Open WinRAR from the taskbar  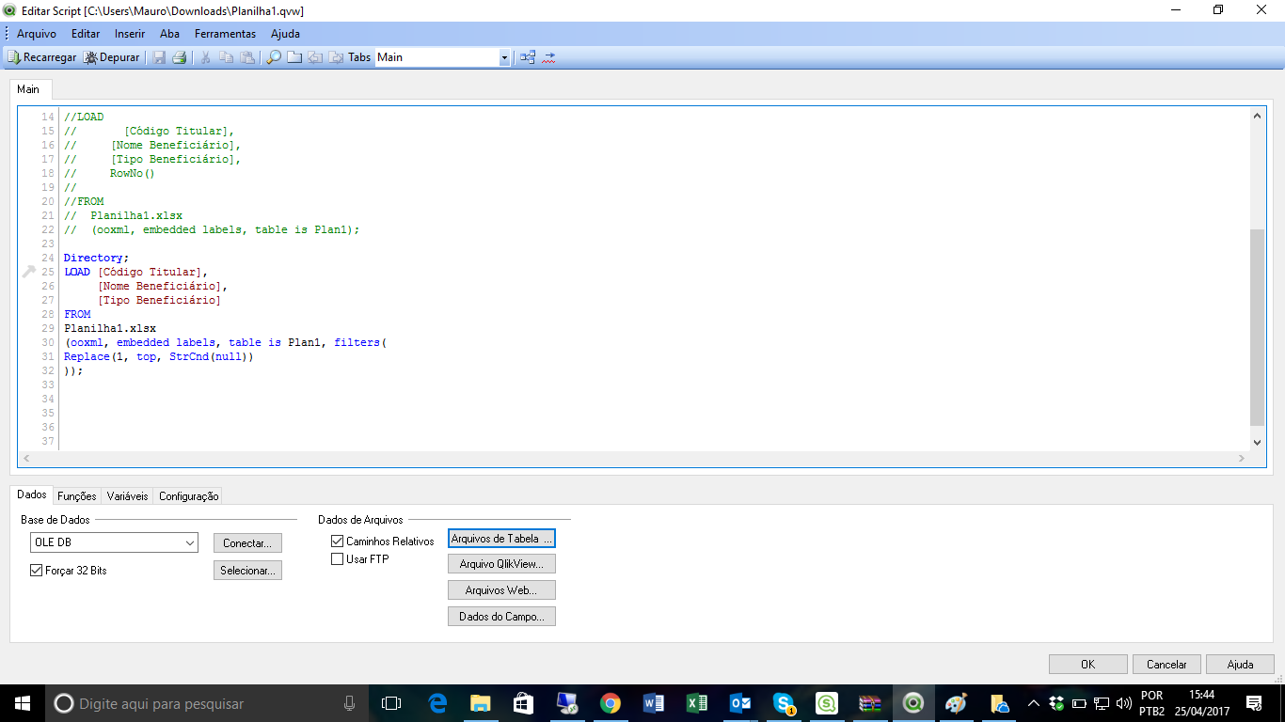pos(870,703)
